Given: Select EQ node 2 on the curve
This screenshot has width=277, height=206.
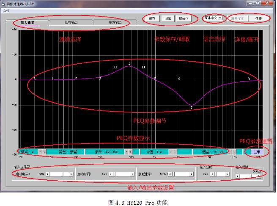Looking at the screenshot, I should 76,79.
